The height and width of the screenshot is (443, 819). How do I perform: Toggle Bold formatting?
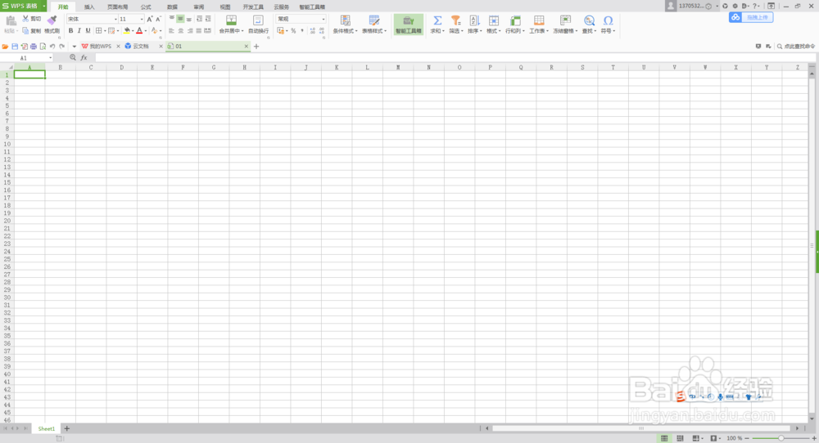coord(71,31)
